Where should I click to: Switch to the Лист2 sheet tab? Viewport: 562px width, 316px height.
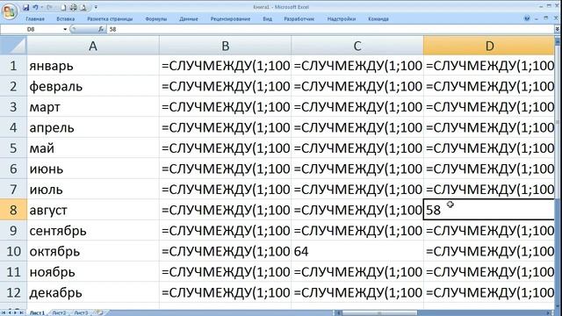pyautogui.click(x=59, y=312)
